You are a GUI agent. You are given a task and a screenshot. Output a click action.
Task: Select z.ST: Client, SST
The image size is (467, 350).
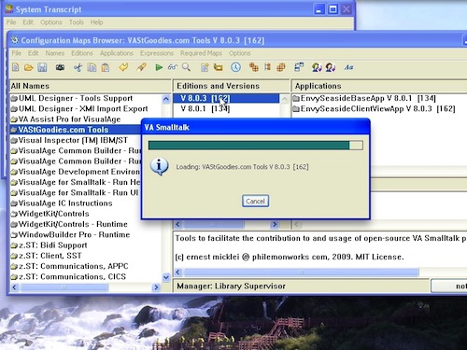click(46, 256)
